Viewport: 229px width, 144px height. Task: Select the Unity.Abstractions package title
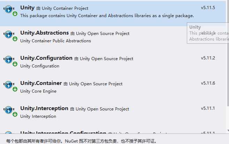point(44,33)
